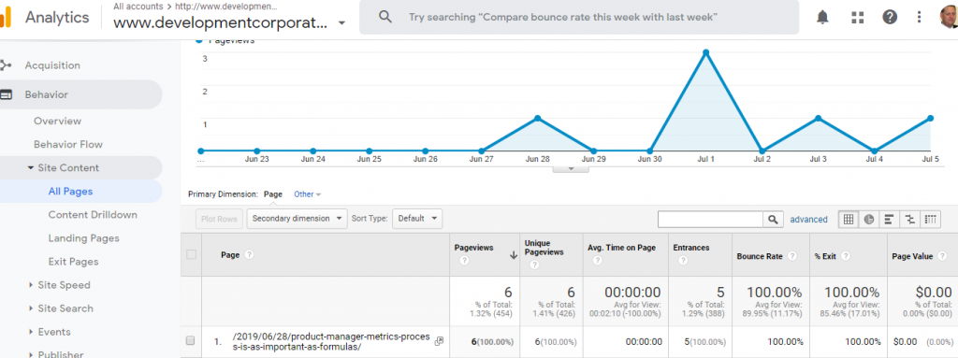Viewport: 958px width, 358px height.
Task: Click help icon under Pageviews header
Action: (x=464, y=260)
